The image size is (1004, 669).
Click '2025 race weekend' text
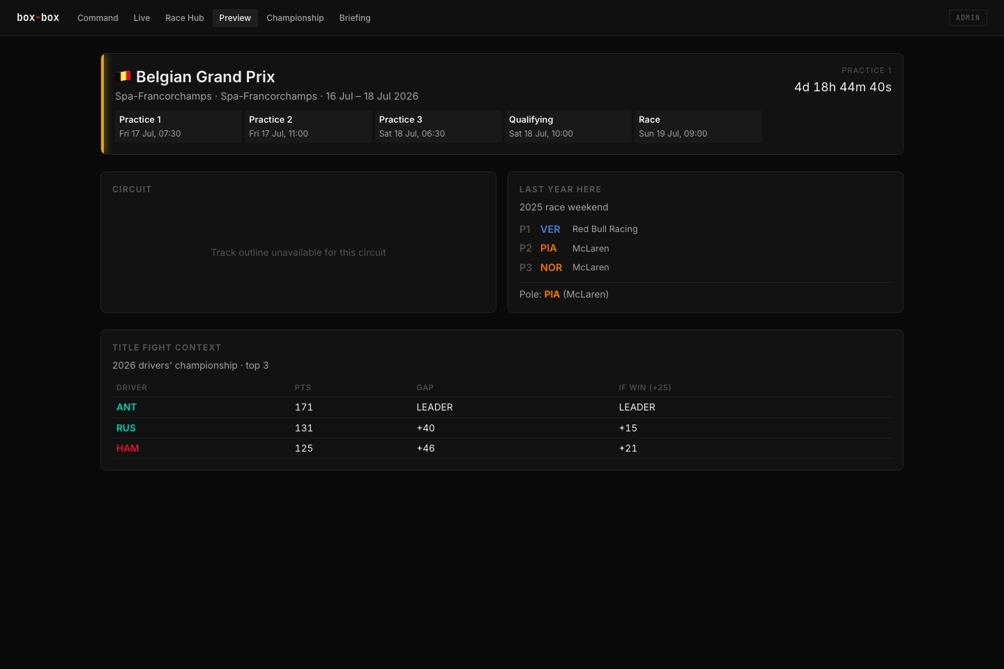click(563, 207)
